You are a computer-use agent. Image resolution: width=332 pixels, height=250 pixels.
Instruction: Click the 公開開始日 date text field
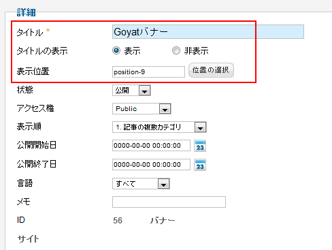point(151,146)
